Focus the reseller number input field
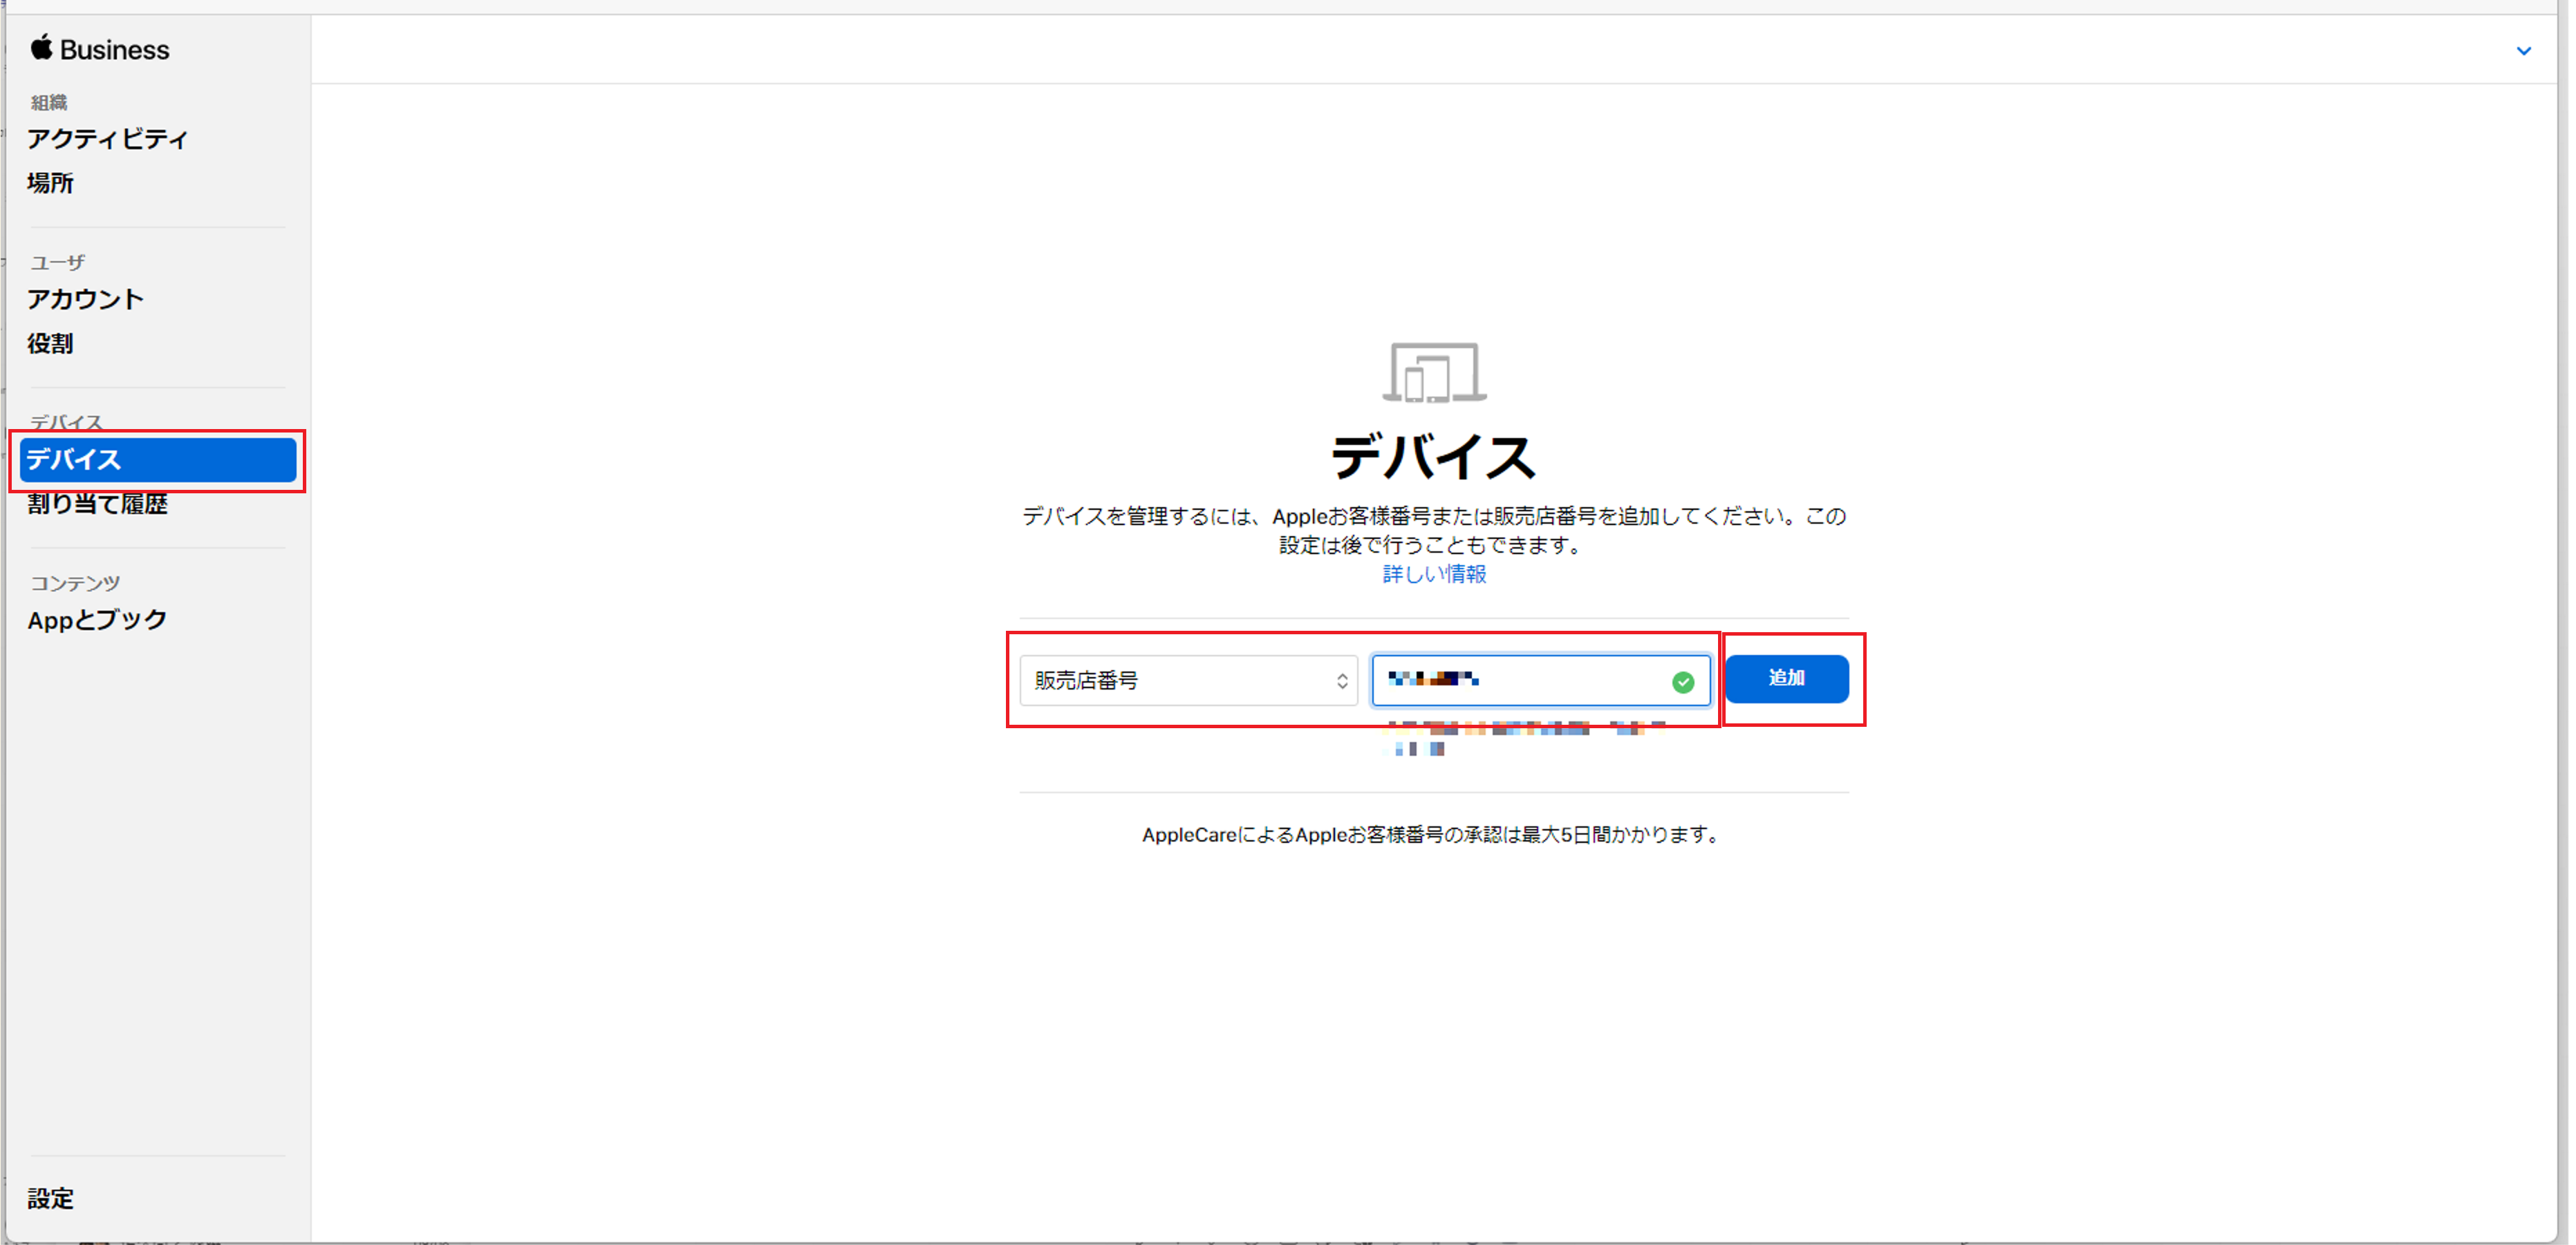The height and width of the screenshot is (1245, 2576). 1540,681
